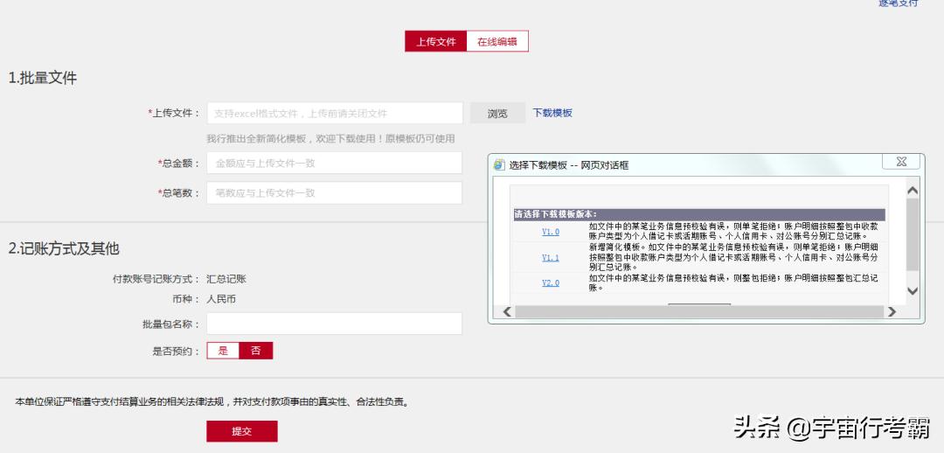Select 是 for 是否预约

click(224, 351)
